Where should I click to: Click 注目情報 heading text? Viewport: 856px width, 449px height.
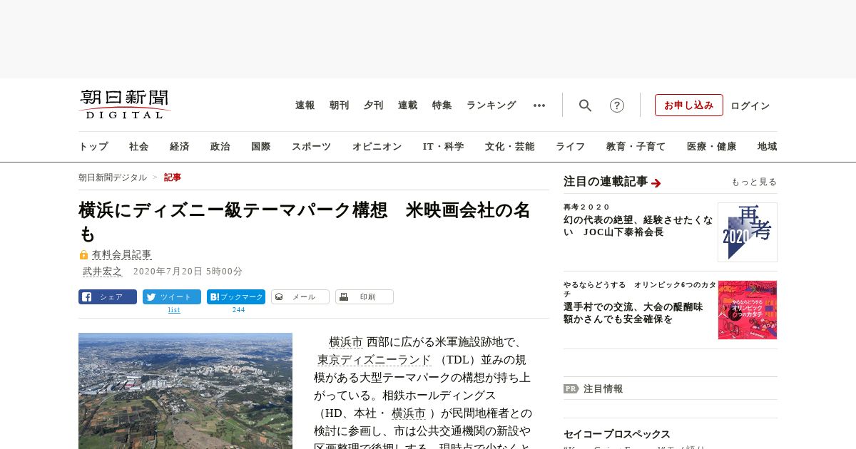click(603, 389)
